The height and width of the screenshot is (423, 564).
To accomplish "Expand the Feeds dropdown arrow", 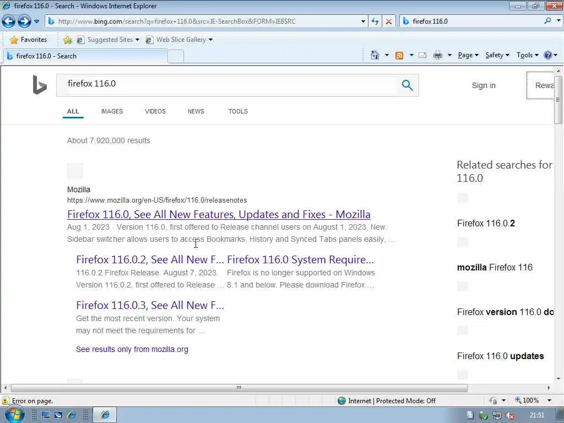I will click(x=411, y=55).
